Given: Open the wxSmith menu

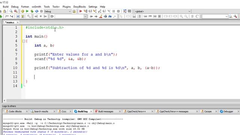Looking at the screenshot, I should click(36, 7).
